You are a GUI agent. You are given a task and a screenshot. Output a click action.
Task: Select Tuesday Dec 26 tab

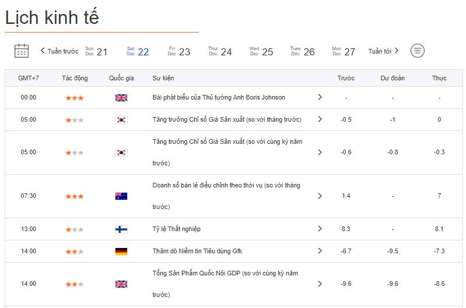coord(302,52)
